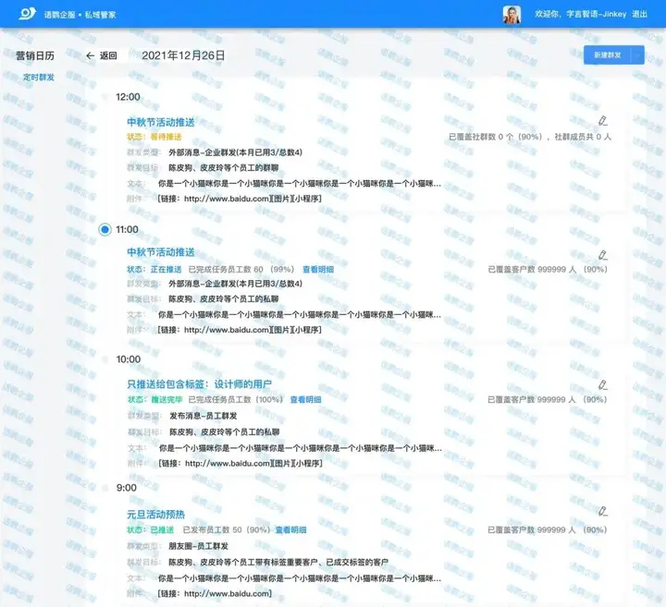Edit the 11:00 中秋节活动推送 task
This screenshot has width=666, height=607.
click(603, 254)
